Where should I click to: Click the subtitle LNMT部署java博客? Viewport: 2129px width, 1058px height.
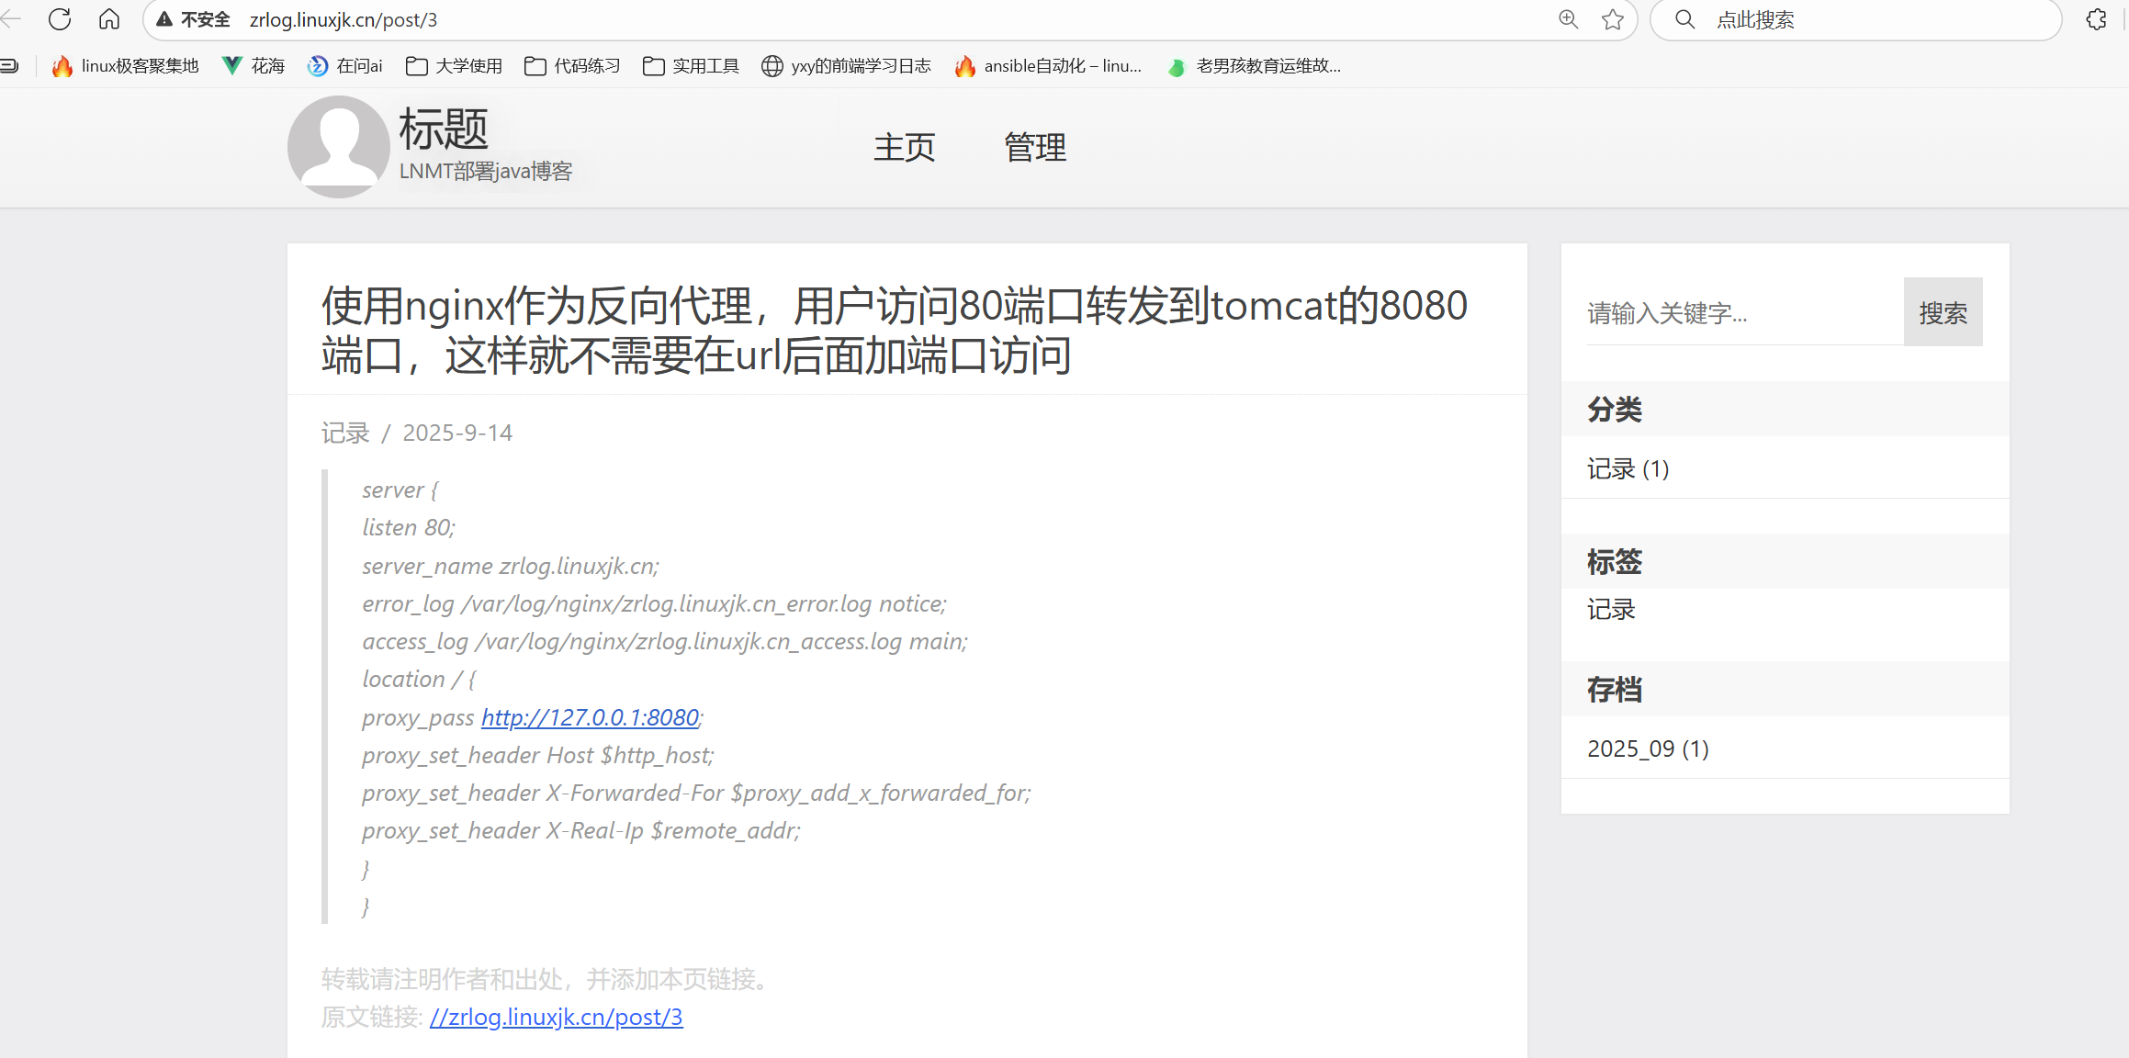[x=486, y=172]
